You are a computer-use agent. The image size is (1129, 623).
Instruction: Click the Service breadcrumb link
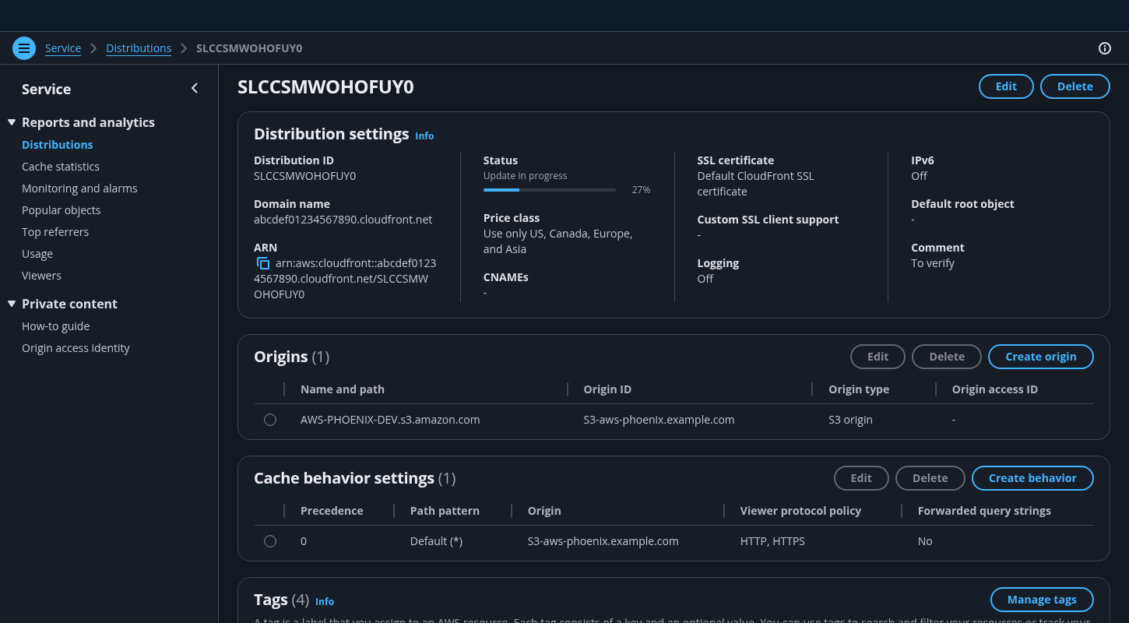[63, 48]
